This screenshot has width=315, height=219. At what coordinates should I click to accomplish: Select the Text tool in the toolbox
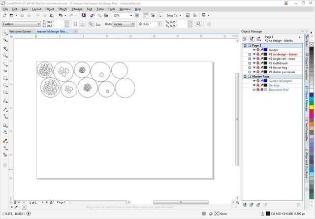5,101
